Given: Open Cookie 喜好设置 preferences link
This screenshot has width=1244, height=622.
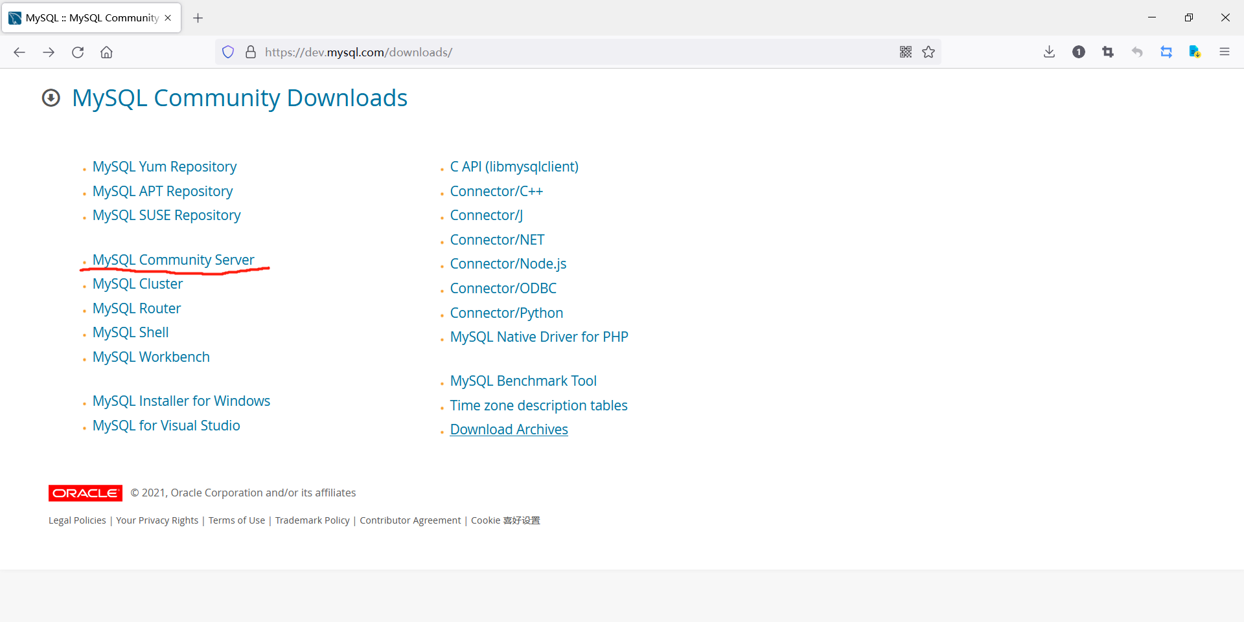Looking at the screenshot, I should click(505, 520).
